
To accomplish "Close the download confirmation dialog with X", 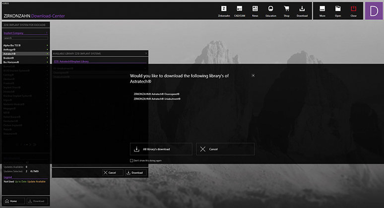I will click(x=253, y=76).
